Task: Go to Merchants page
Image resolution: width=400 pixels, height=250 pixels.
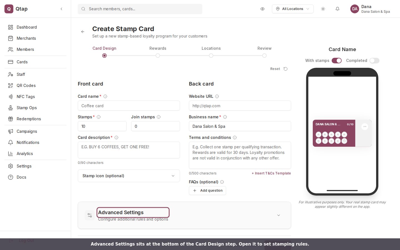Action: click(x=35, y=38)
